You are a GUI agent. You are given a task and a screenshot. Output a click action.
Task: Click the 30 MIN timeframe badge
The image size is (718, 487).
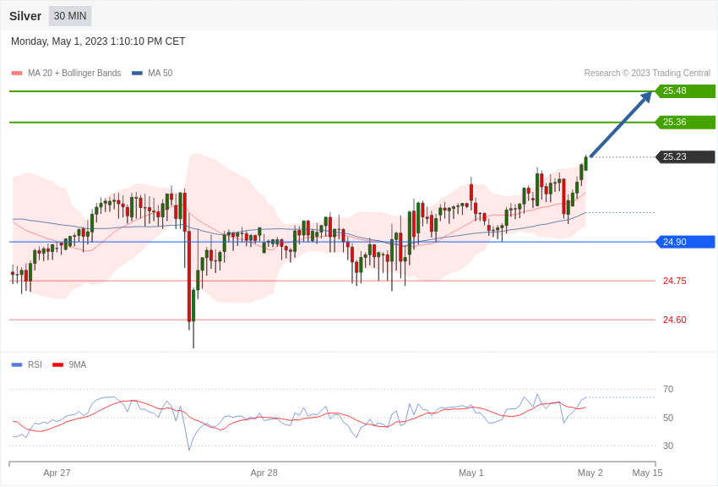(x=70, y=16)
